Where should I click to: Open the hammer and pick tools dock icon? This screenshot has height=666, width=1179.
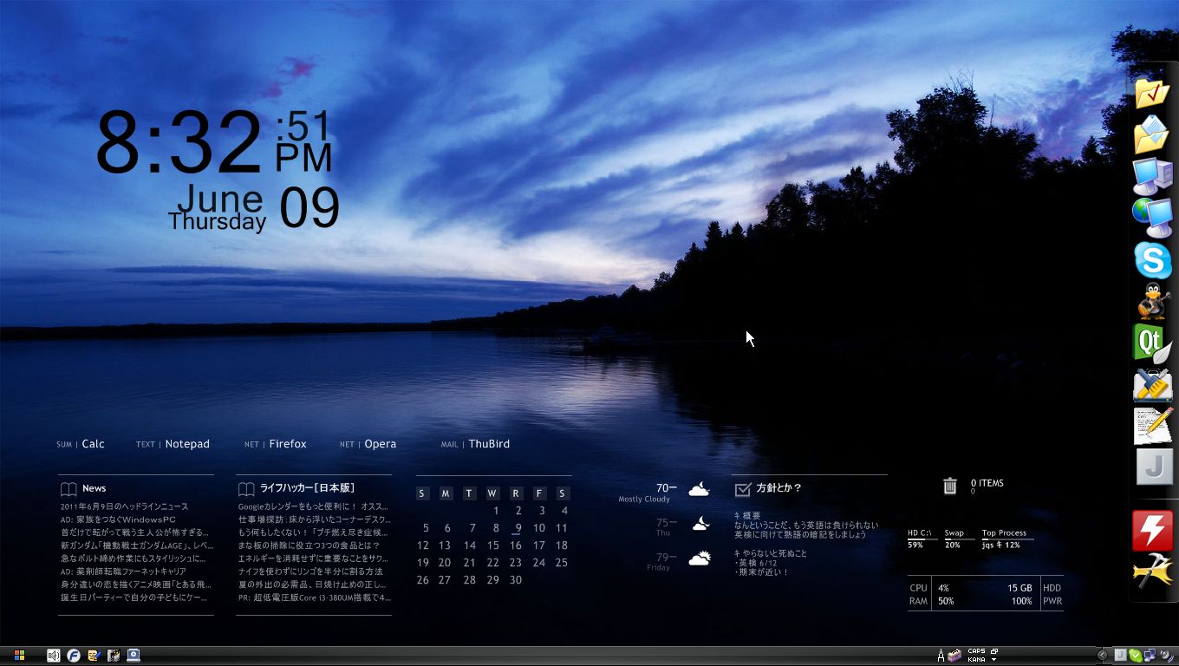pyautogui.click(x=1152, y=571)
